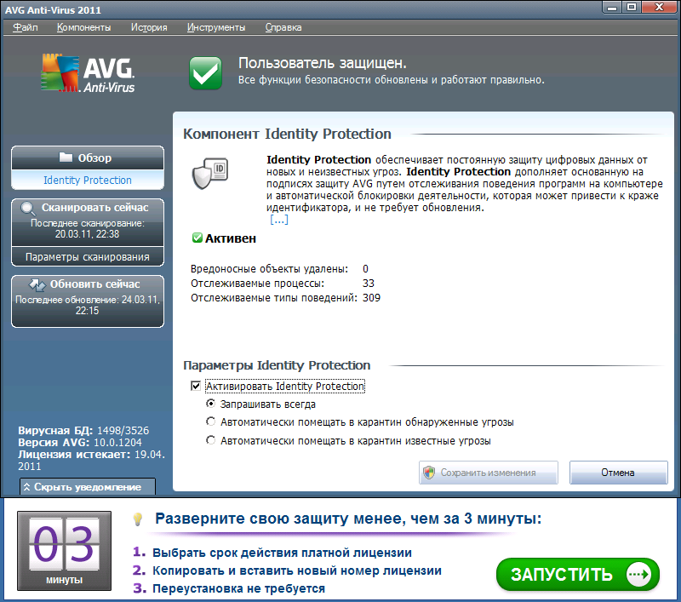
Task: Click the Отмена button
Action: (x=619, y=473)
